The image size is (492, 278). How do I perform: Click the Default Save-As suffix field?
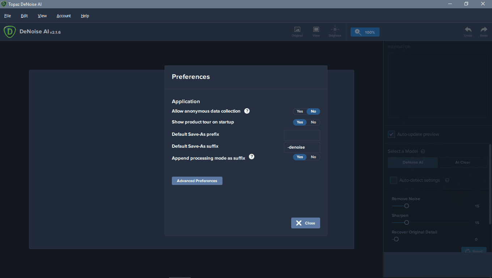[x=302, y=147]
